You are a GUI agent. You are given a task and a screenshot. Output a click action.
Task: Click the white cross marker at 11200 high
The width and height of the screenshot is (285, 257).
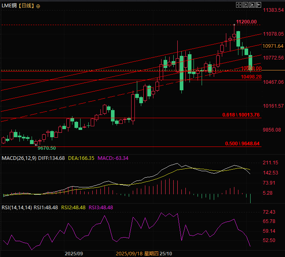[x=234, y=25]
